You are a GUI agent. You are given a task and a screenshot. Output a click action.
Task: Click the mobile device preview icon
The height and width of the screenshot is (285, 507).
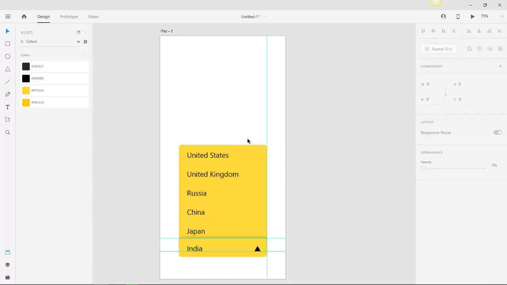458,17
